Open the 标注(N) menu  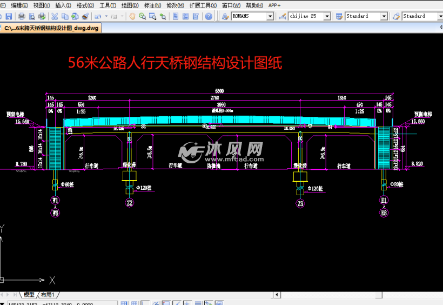tap(152, 5)
